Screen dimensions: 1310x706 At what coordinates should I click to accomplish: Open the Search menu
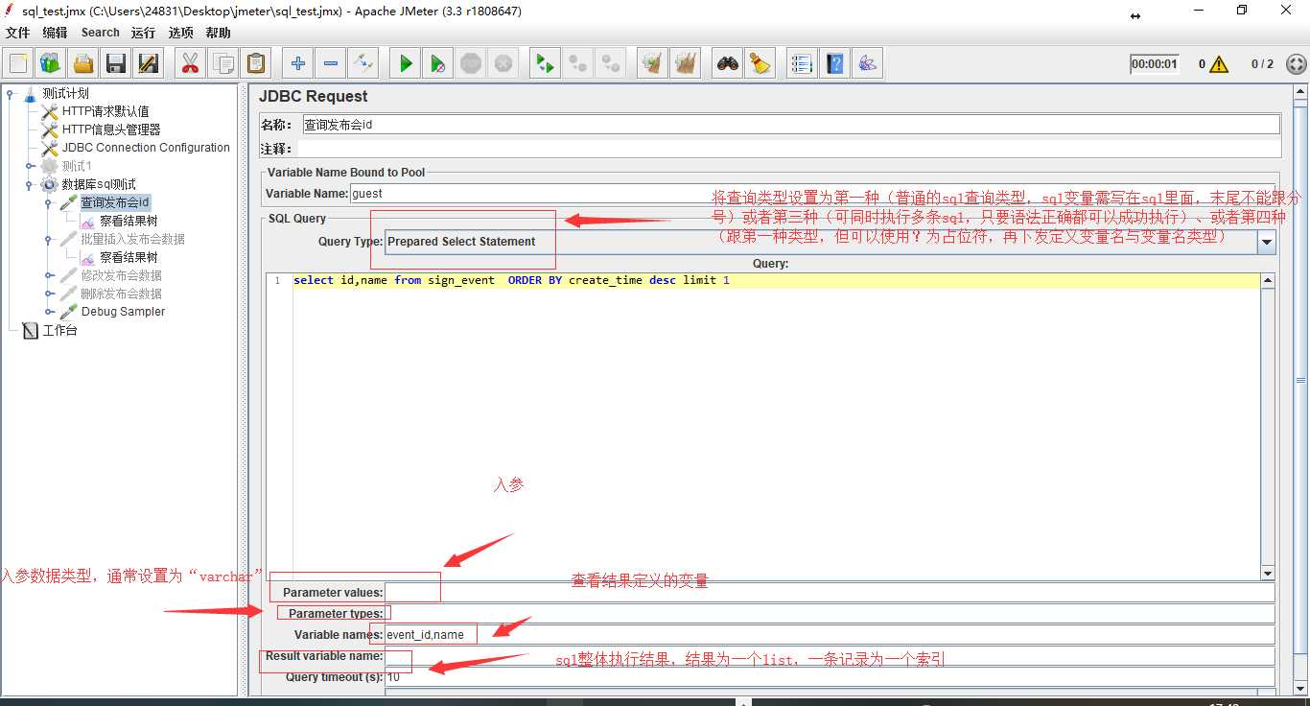point(101,33)
